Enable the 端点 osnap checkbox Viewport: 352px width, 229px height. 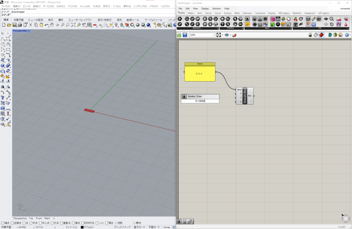click(2, 223)
